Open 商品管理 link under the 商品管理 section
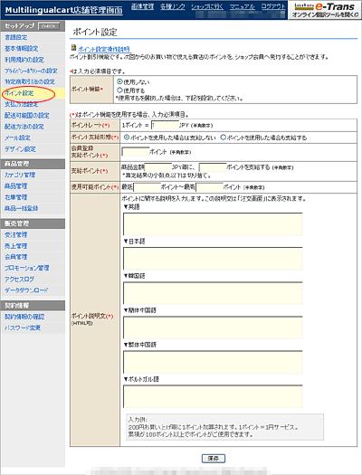 pos(15,186)
